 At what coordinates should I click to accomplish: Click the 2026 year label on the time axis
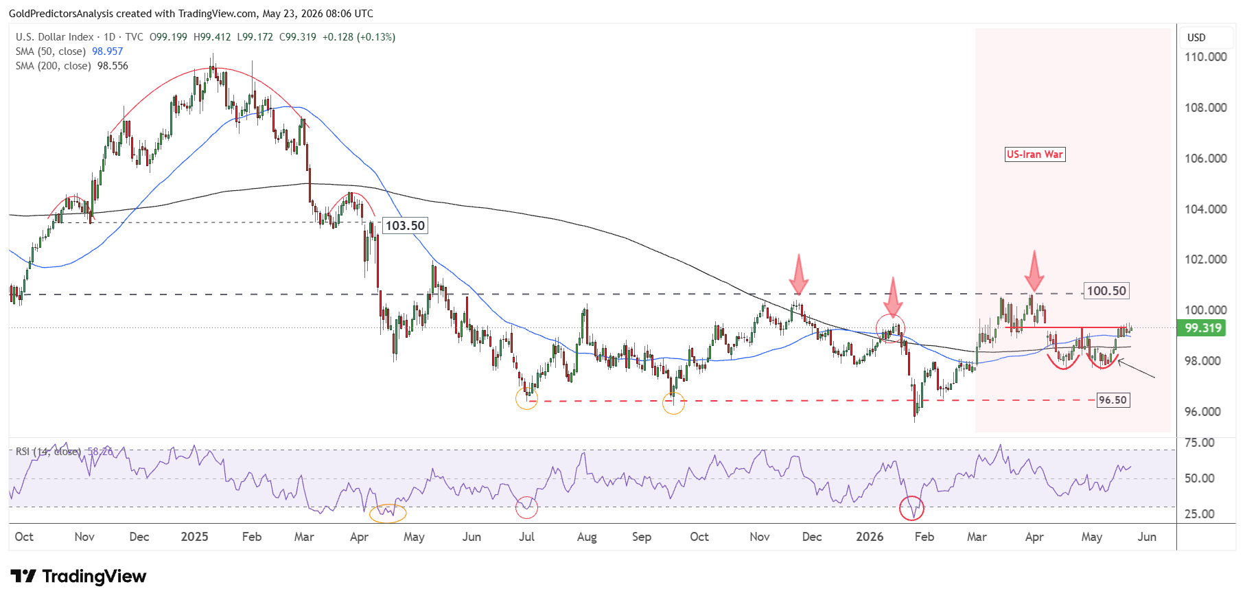point(870,537)
